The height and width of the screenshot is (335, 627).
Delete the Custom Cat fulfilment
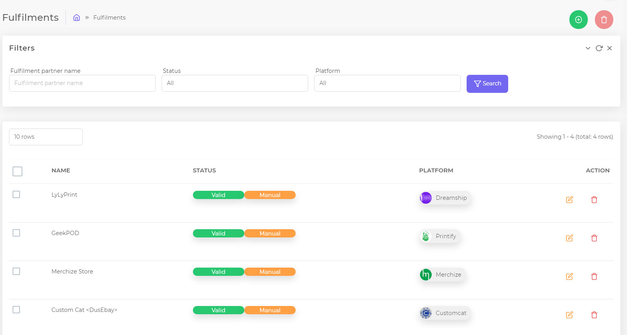pyautogui.click(x=594, y=315)
